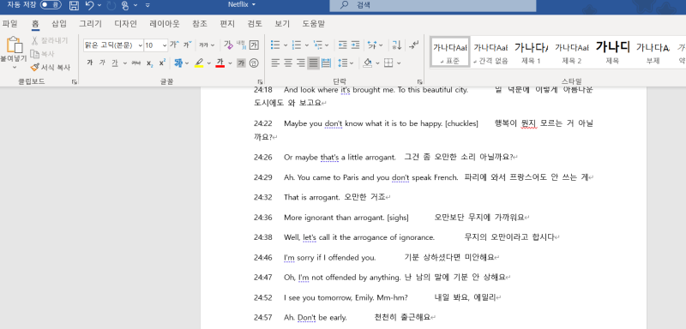
Task: Align text left
Action: point(275,63)
